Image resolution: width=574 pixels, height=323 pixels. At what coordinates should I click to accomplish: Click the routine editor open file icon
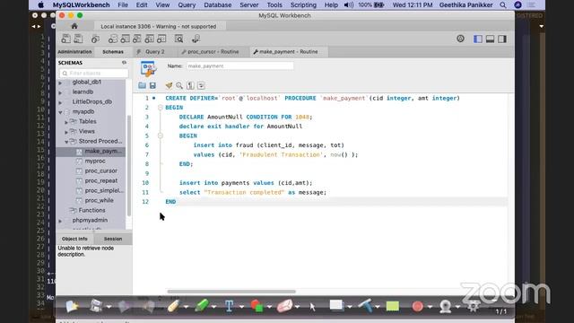point(142,86)
